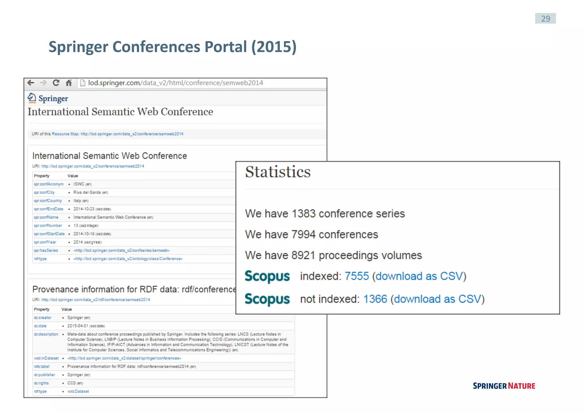Click the dc:creator property
This screenshot has height=413, width=585.
tap(43, 318)
